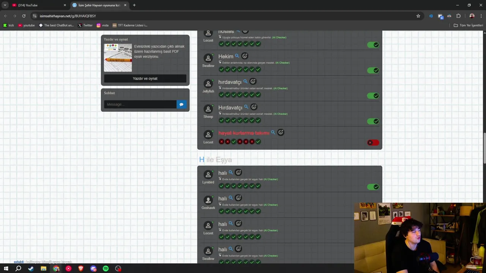The height and width of the screenshot is (273, 486).
Task: Open Chrome three-dot menu
Action: coord(481,16)
